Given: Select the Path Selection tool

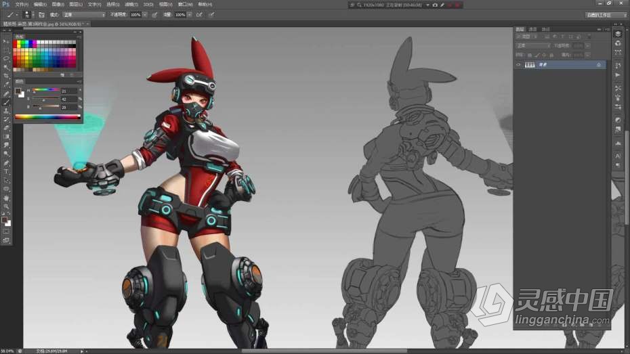Looking at the screenshot, I should click(6, 180).
